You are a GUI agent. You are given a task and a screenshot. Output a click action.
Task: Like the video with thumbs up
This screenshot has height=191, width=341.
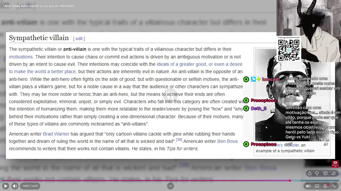pos(310,173)
